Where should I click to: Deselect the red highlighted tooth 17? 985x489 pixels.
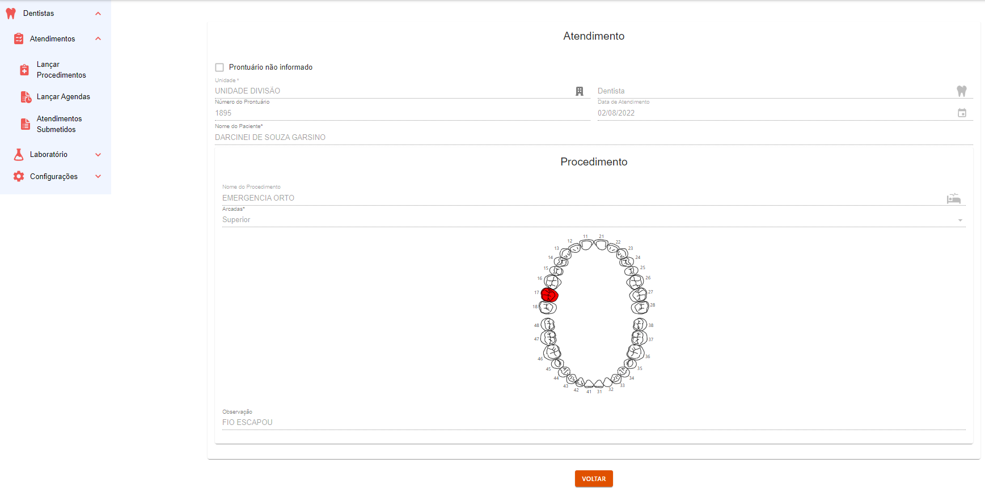(x=549, y=295)
